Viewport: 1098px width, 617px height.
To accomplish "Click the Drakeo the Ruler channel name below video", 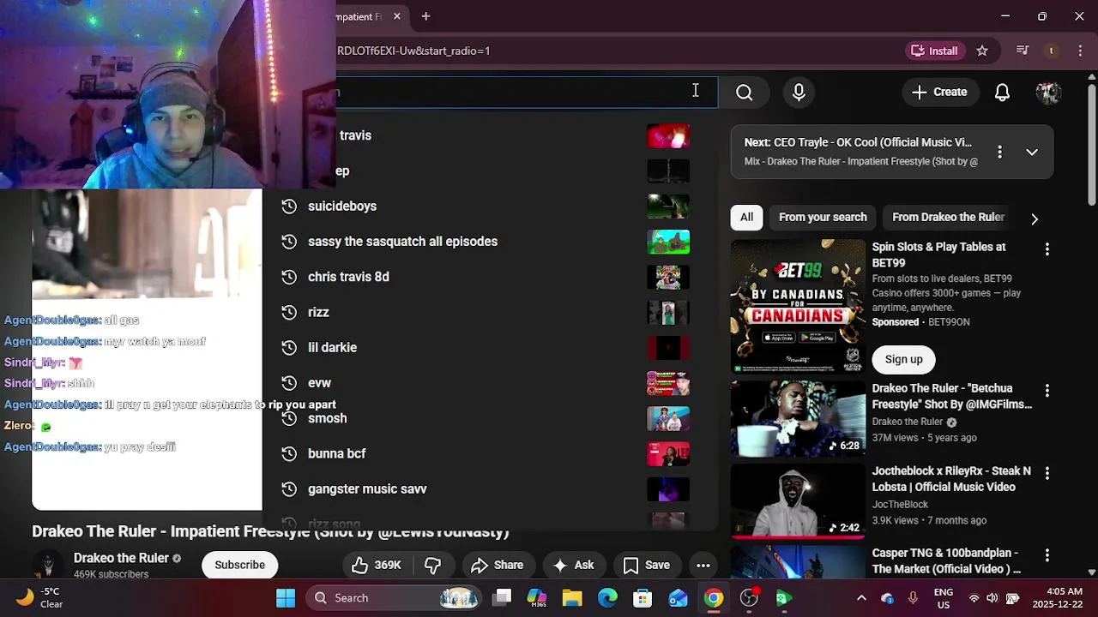I will tap(121, 559).
